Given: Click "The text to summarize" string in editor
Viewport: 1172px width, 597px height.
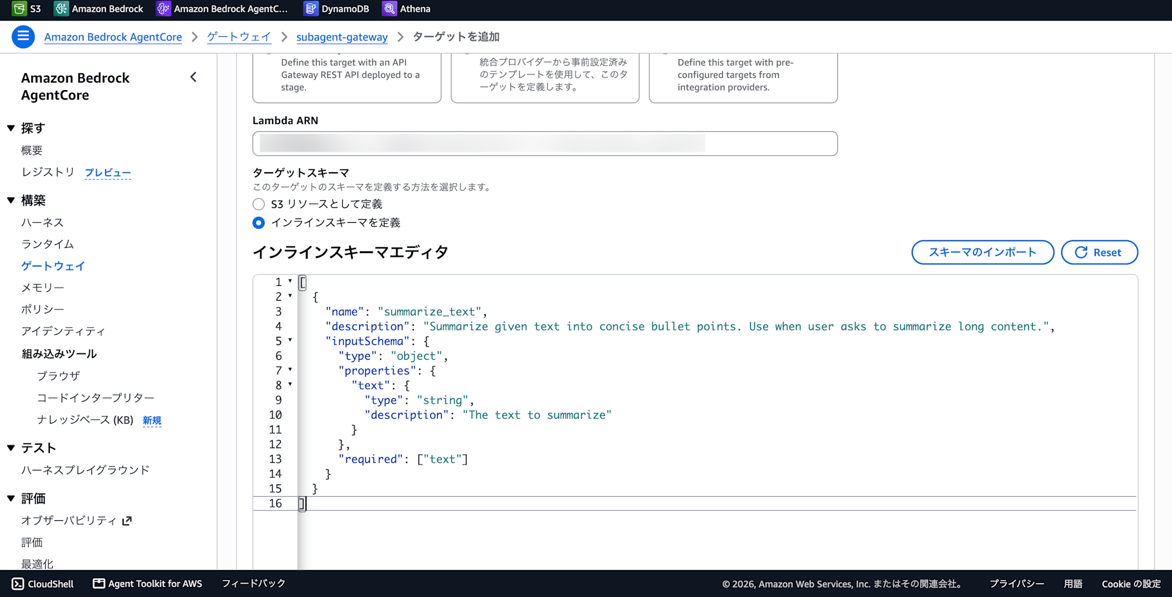Looking at the screenshot, I should (537, 415).
